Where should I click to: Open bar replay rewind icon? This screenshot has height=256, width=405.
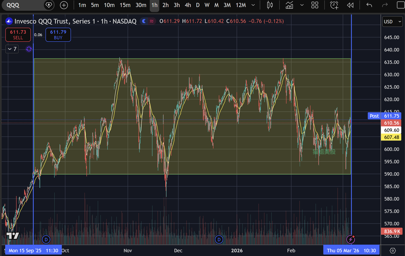point(350,5)
